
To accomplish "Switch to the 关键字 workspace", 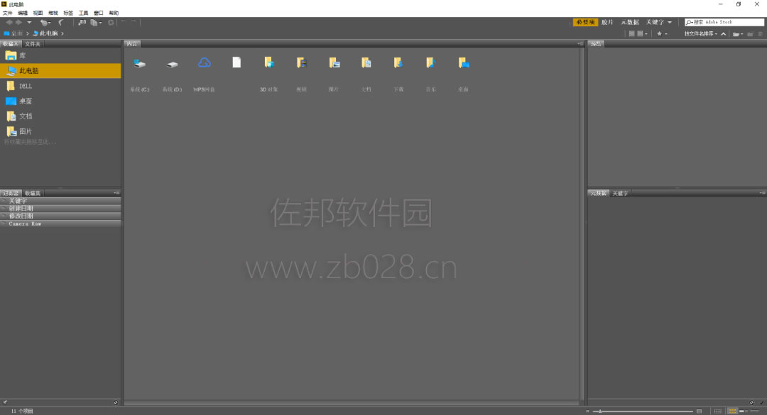I will (x=655, y=23).
